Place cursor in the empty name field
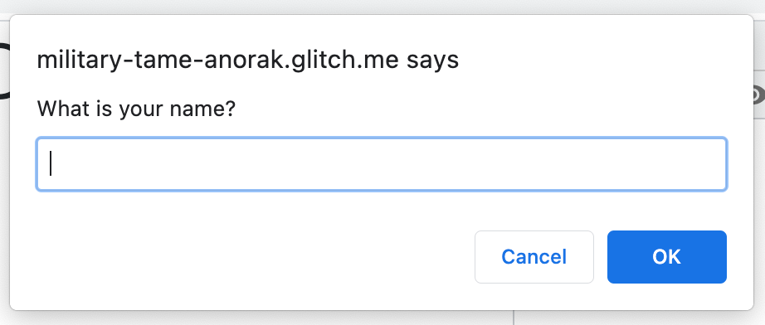Viewport: 765px width, 325px height. coord(382,164)
